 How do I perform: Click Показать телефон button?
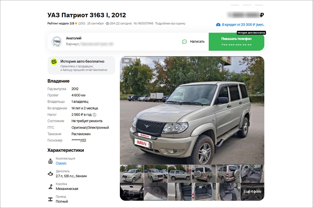pyautogui.click(x=236, y=41)
